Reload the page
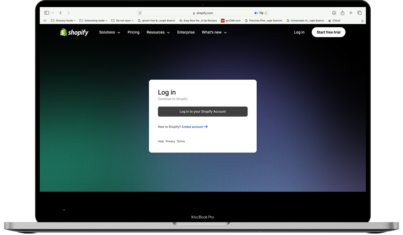Viewport: 403px width, 235px height. (266, 13)
